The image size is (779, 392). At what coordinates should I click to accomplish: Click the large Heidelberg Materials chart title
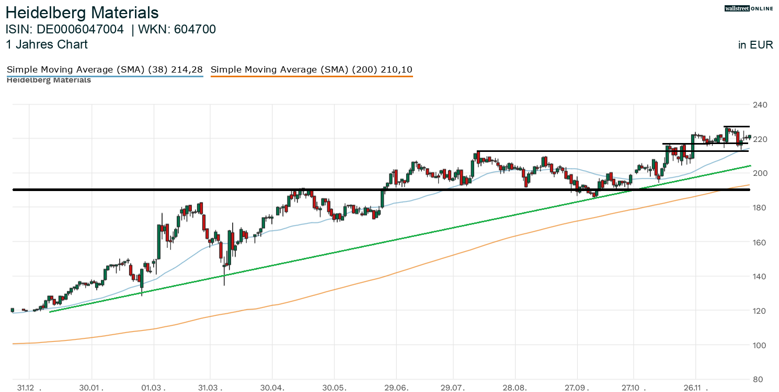tap(82, 13)
